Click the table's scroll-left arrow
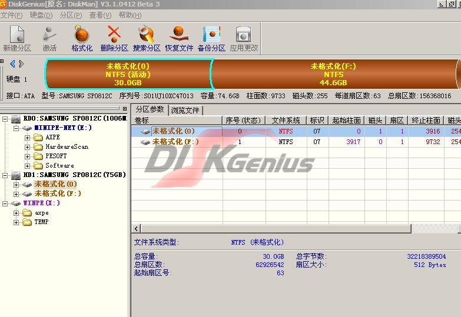The height and width of the screenshot is (317, 461). point(136,229)
